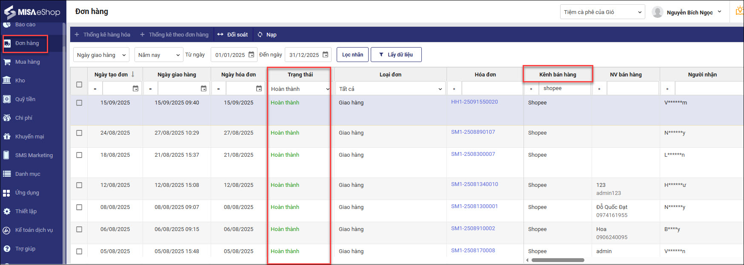Click the Kênh bán hàng filter input
Screen dimensions: 744x265
click(x=564, y=88)
